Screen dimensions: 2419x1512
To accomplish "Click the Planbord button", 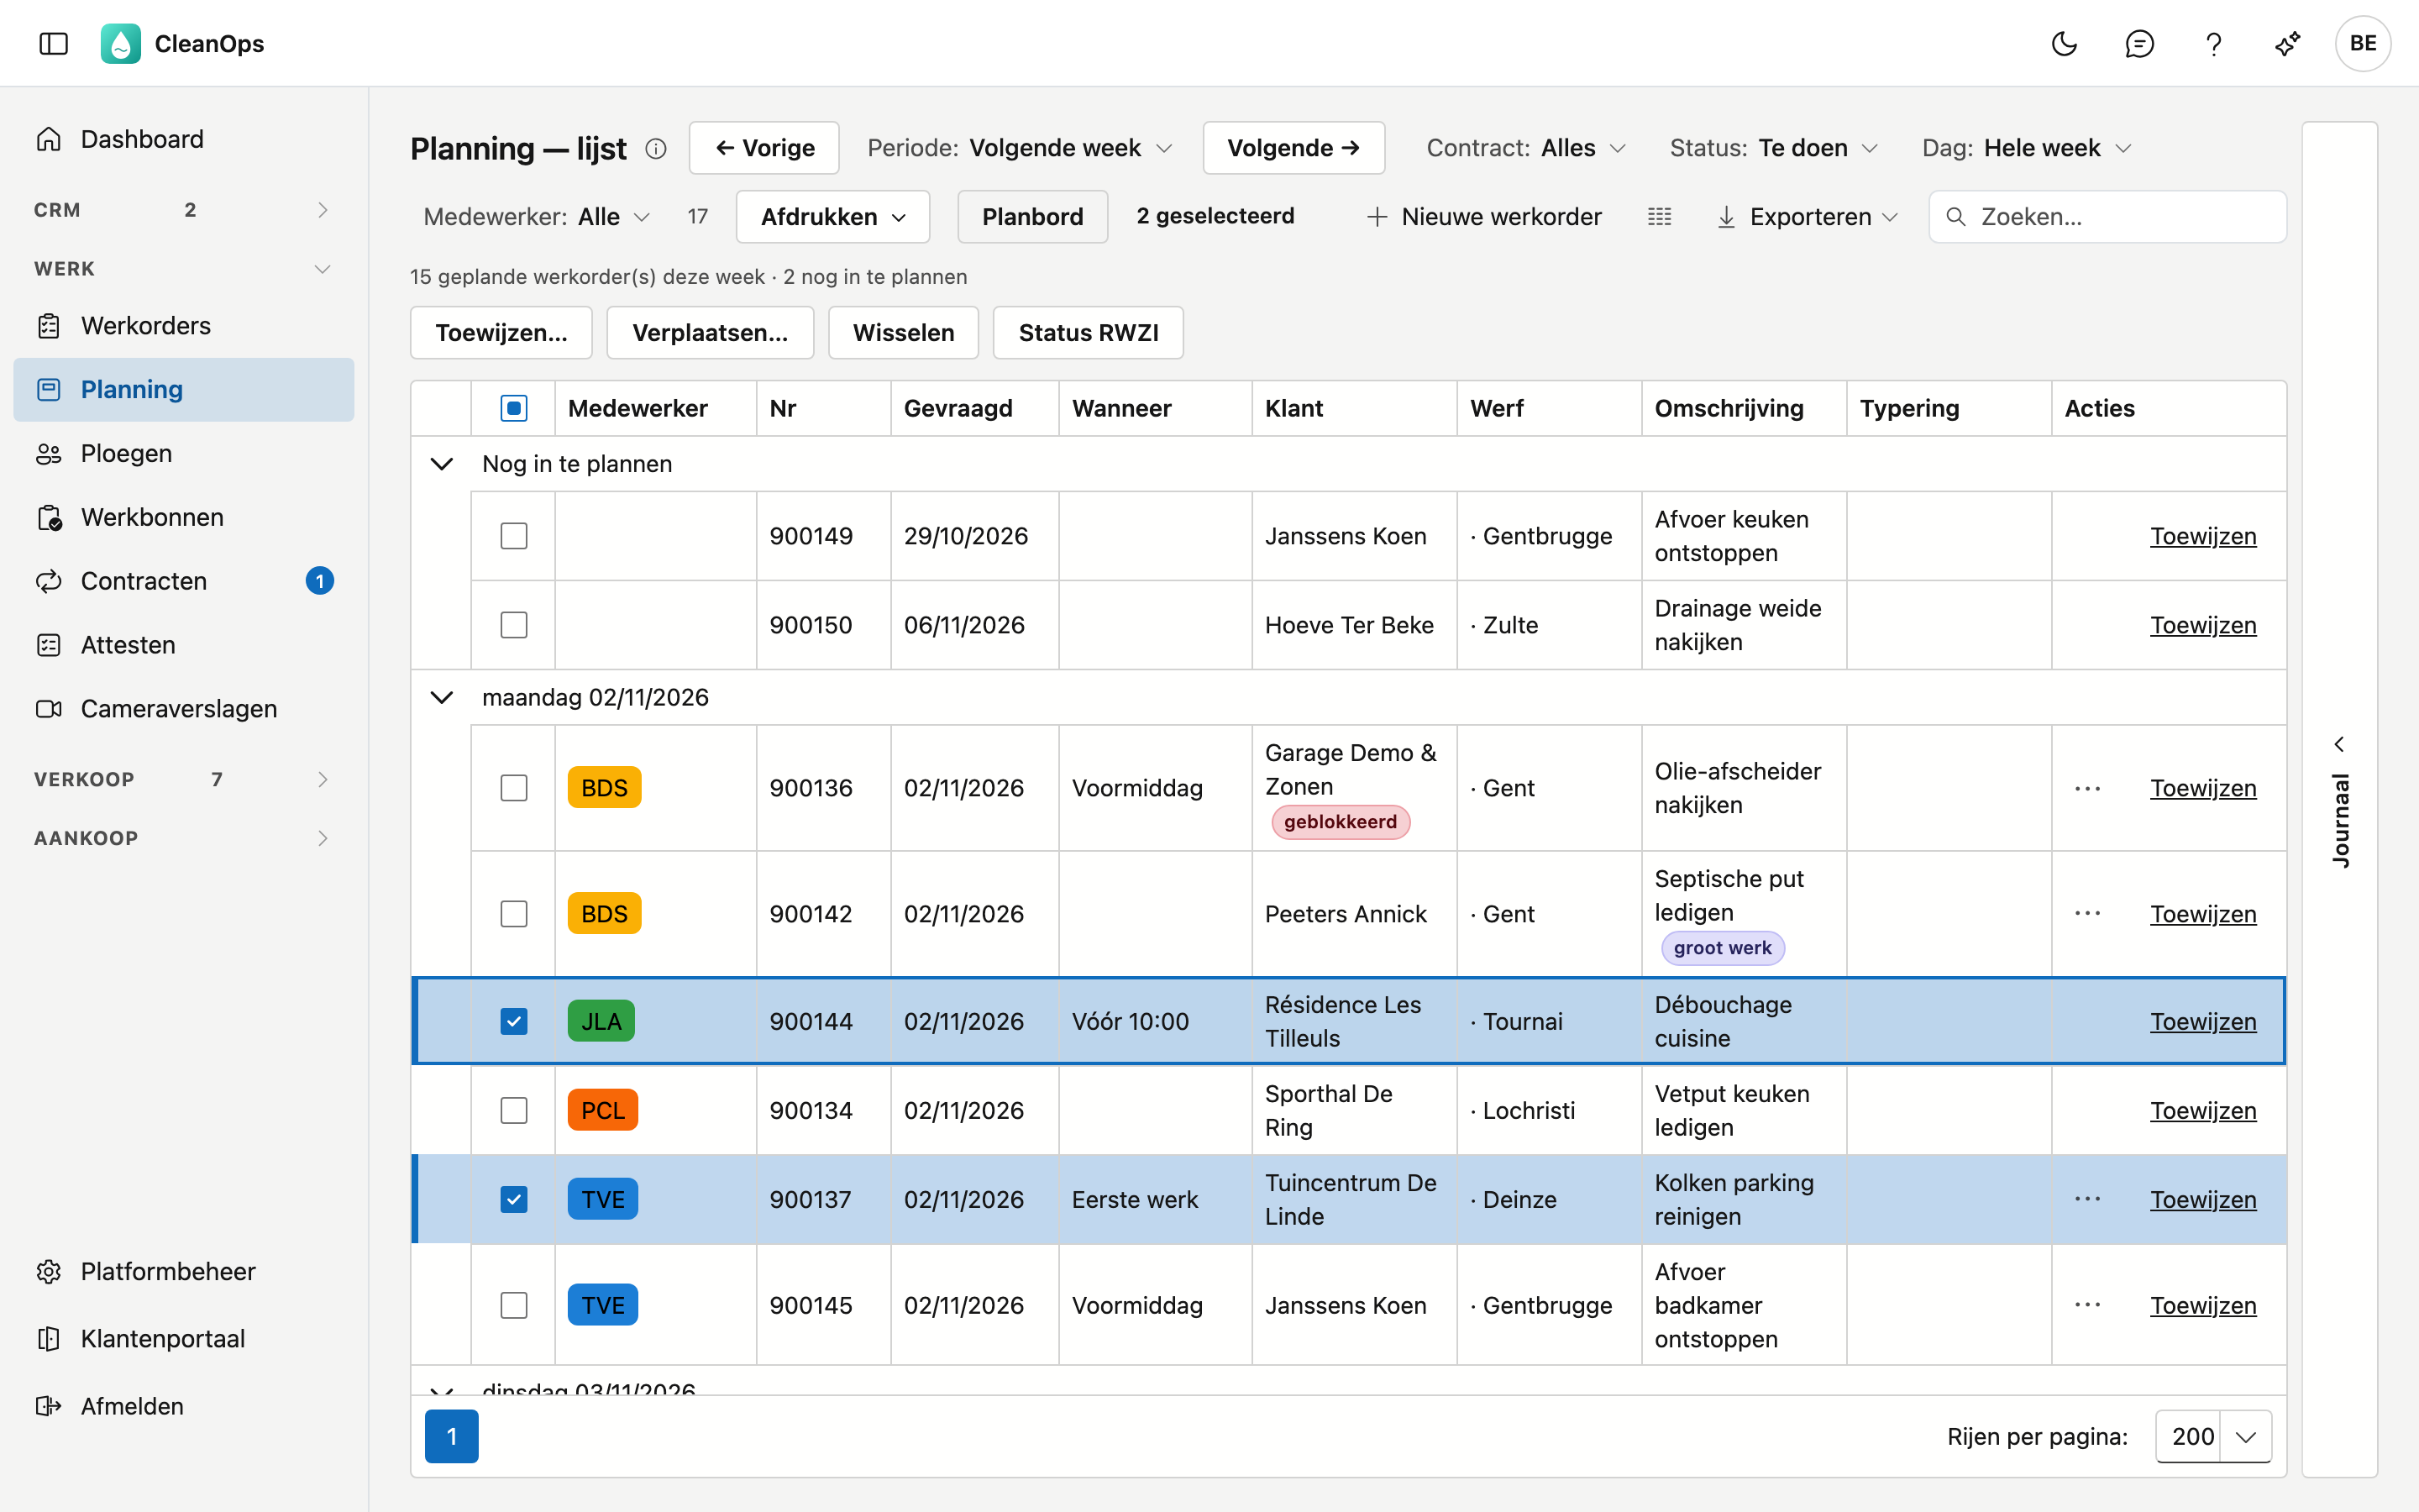I will [x=1032, y=216].
